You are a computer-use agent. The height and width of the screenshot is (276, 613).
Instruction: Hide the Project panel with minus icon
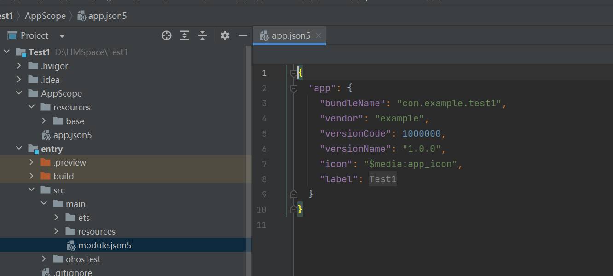pyautogui.click(x=243, y=35)
